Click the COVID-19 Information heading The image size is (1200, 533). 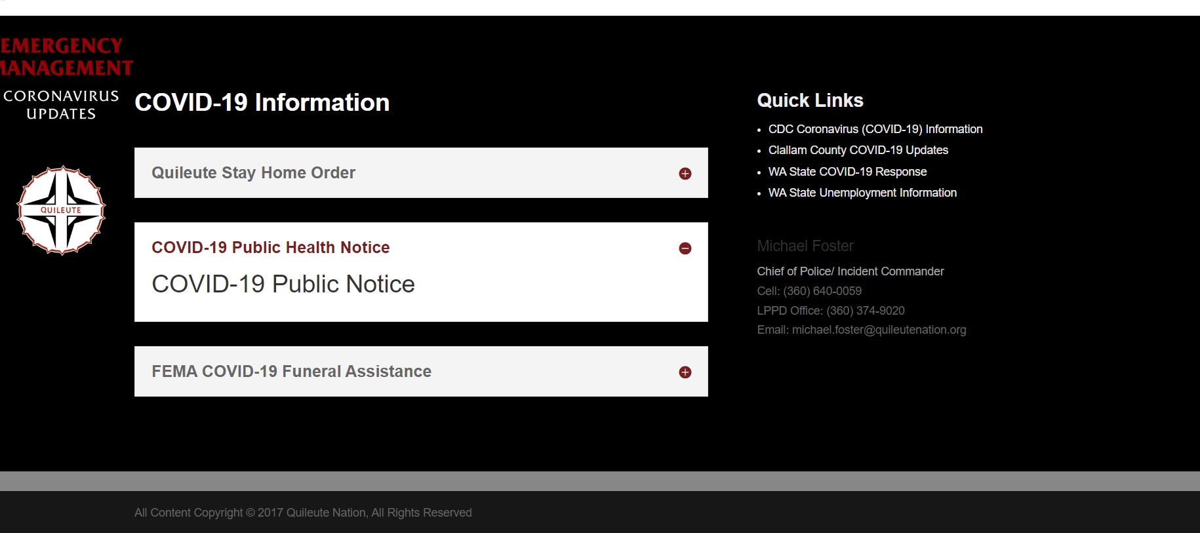tap(262, 103)
